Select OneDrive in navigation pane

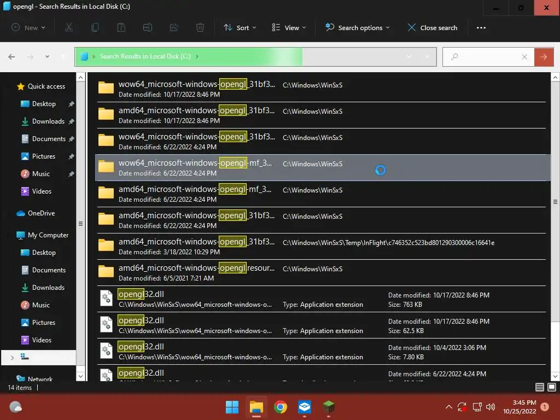36,213
